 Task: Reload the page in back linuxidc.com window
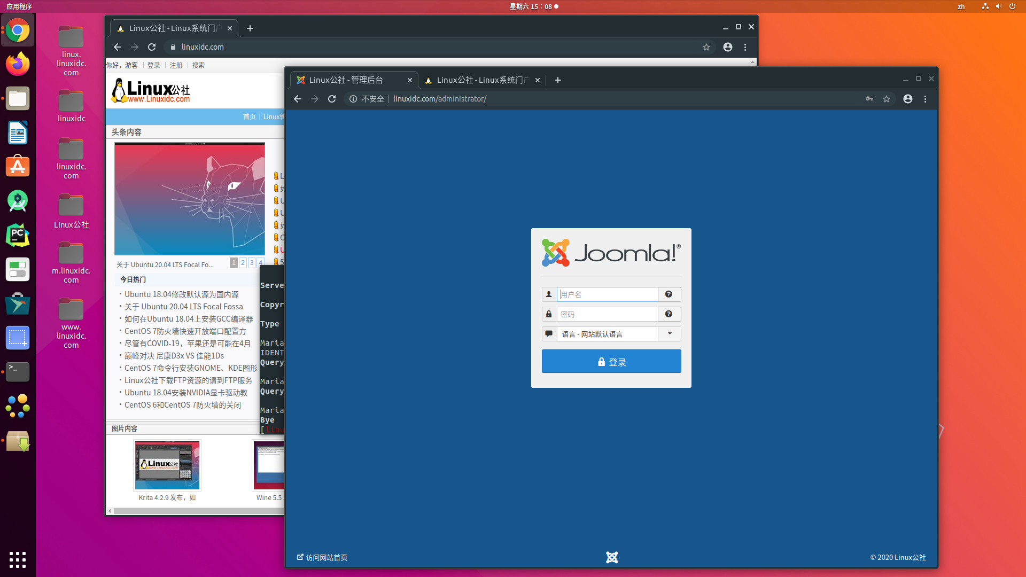[x=152, y=47]
